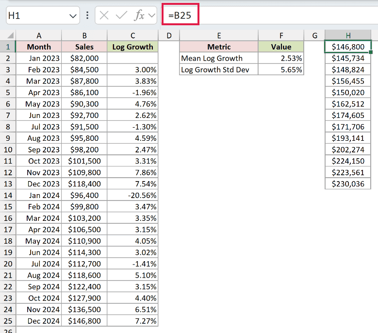Click the $145,734 forecast cell
This screenshot has width=378, height=333.
tap(348, 58)
